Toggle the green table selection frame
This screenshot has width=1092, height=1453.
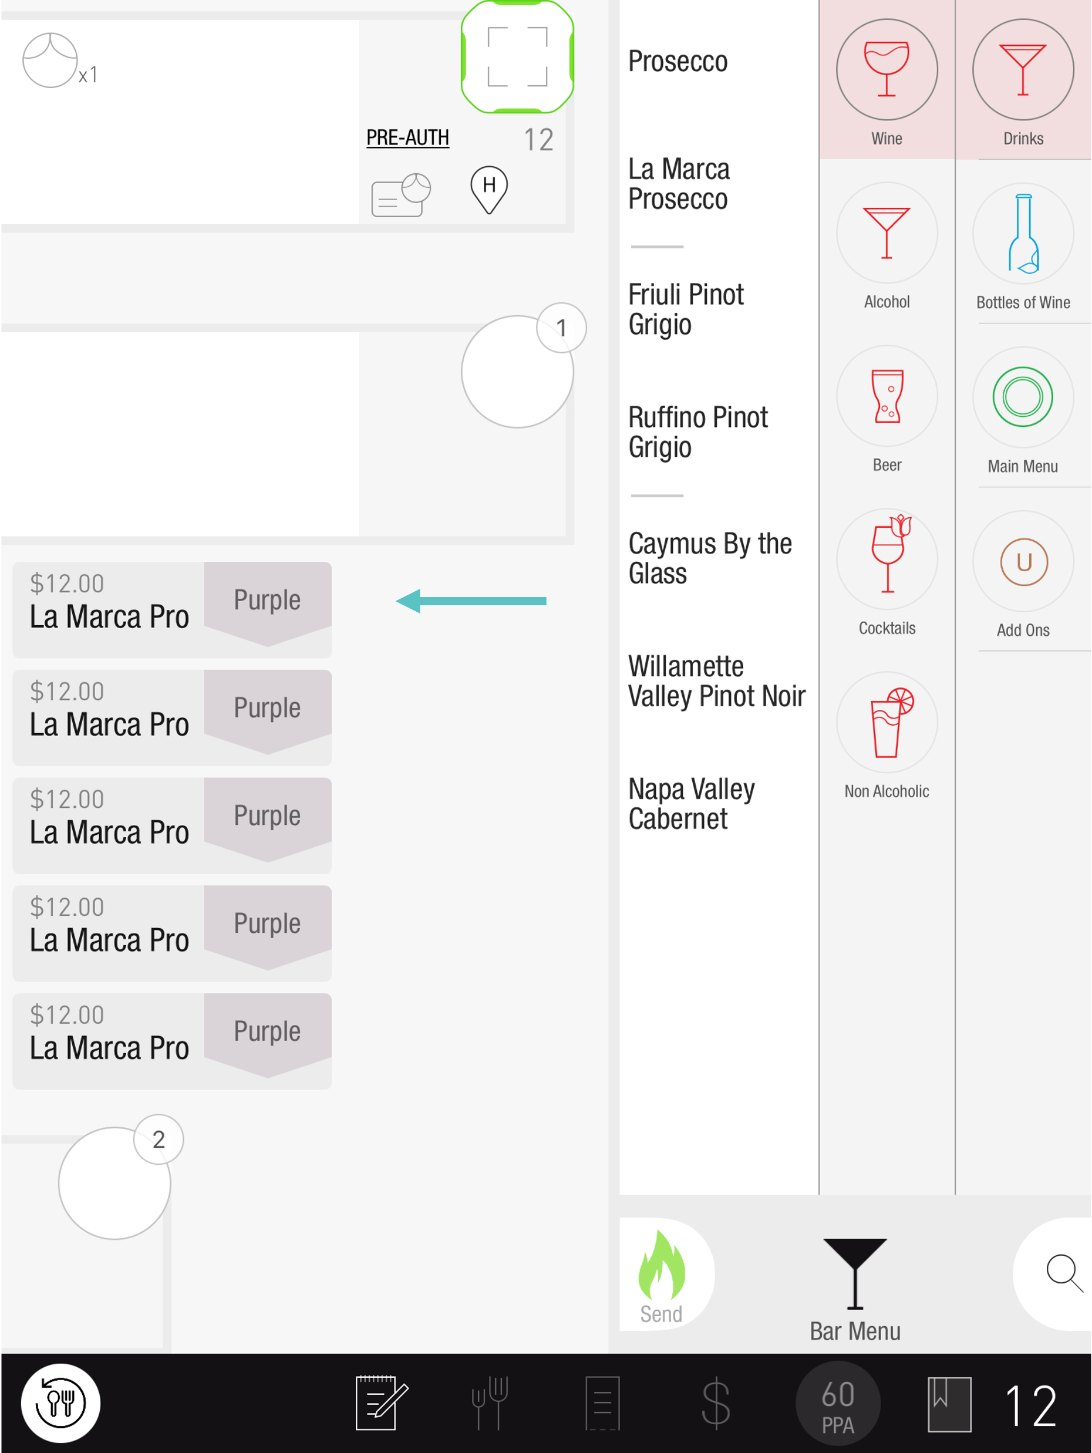click(517, 57)
